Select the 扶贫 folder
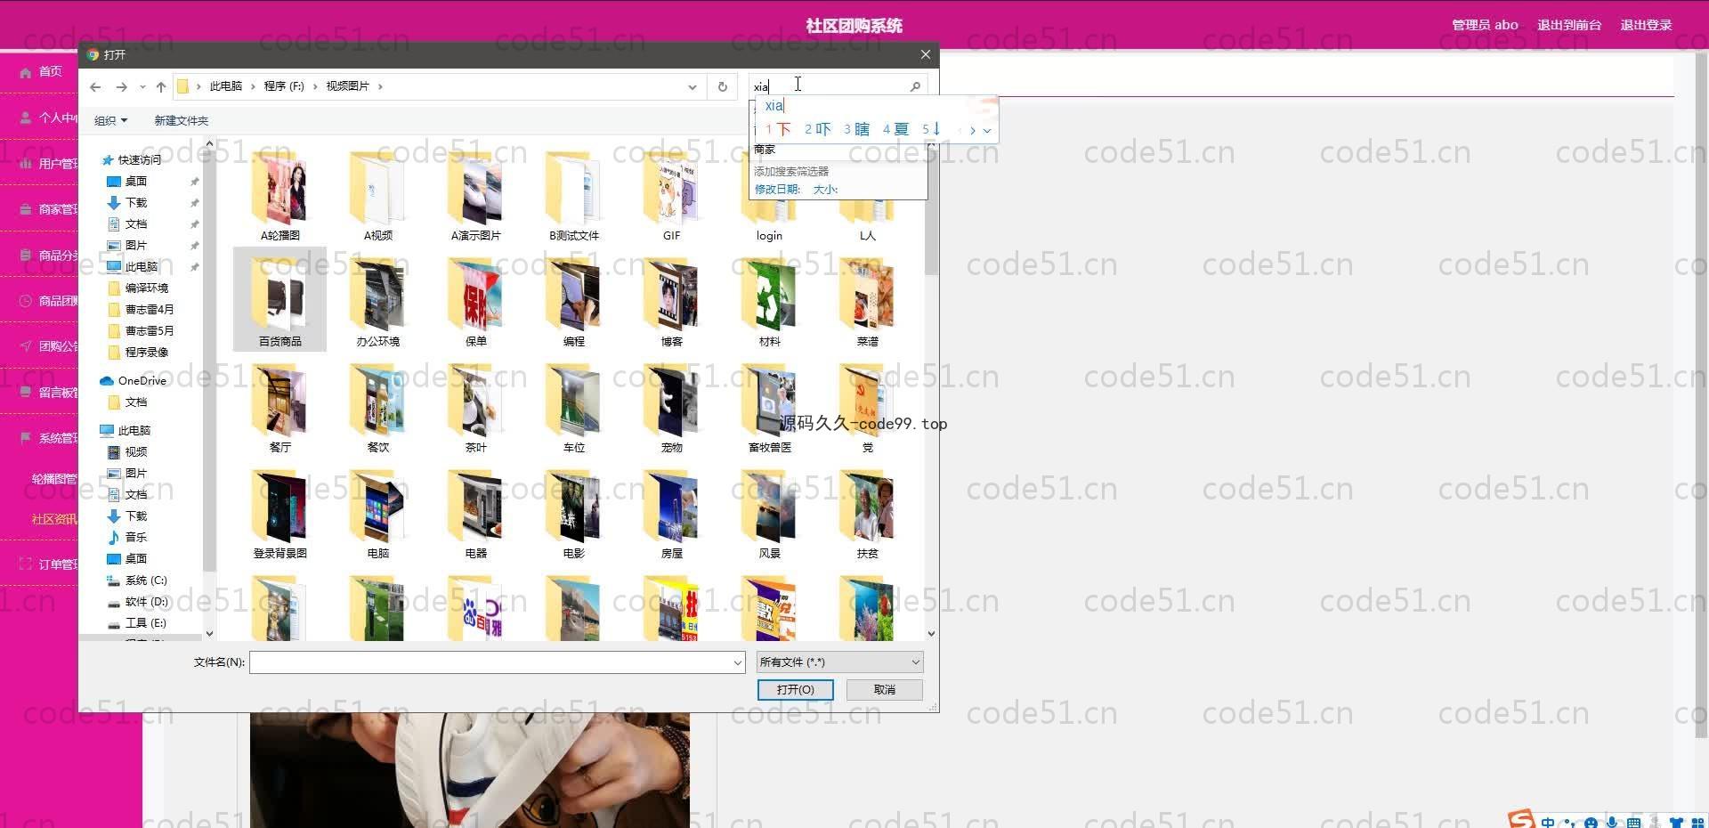This screenshot has height=828, width=1709. pos(867,513)
